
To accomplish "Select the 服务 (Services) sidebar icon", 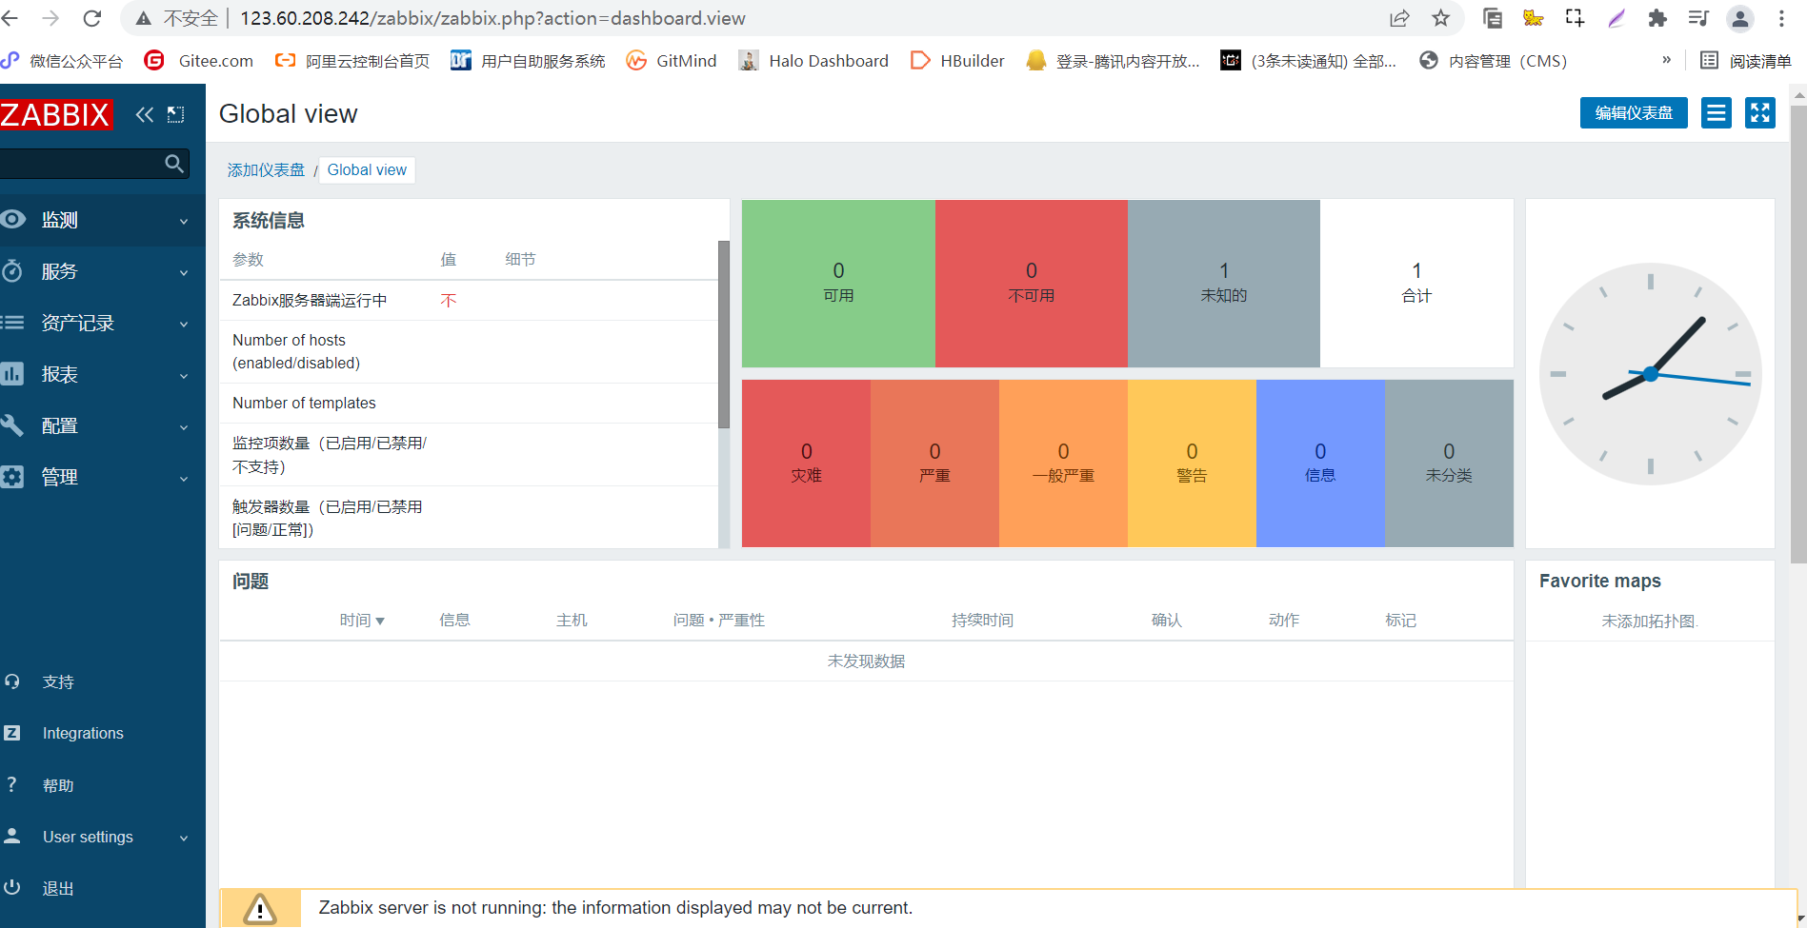I will point(13,270).
